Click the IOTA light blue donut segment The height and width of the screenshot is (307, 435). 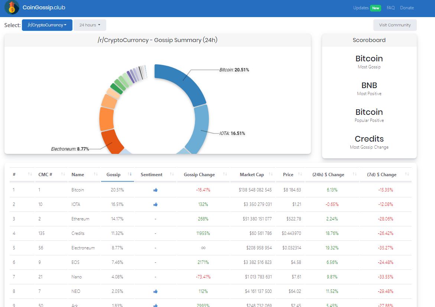coord(200,130)
